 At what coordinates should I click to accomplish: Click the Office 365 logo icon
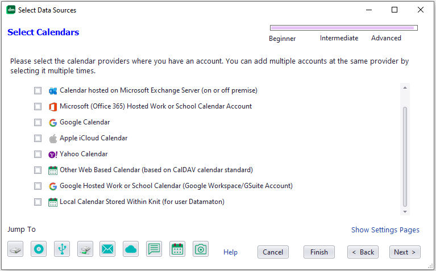point(53,106)
